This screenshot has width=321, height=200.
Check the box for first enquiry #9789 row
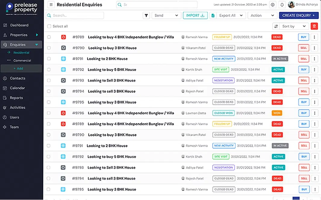[49, 37]
